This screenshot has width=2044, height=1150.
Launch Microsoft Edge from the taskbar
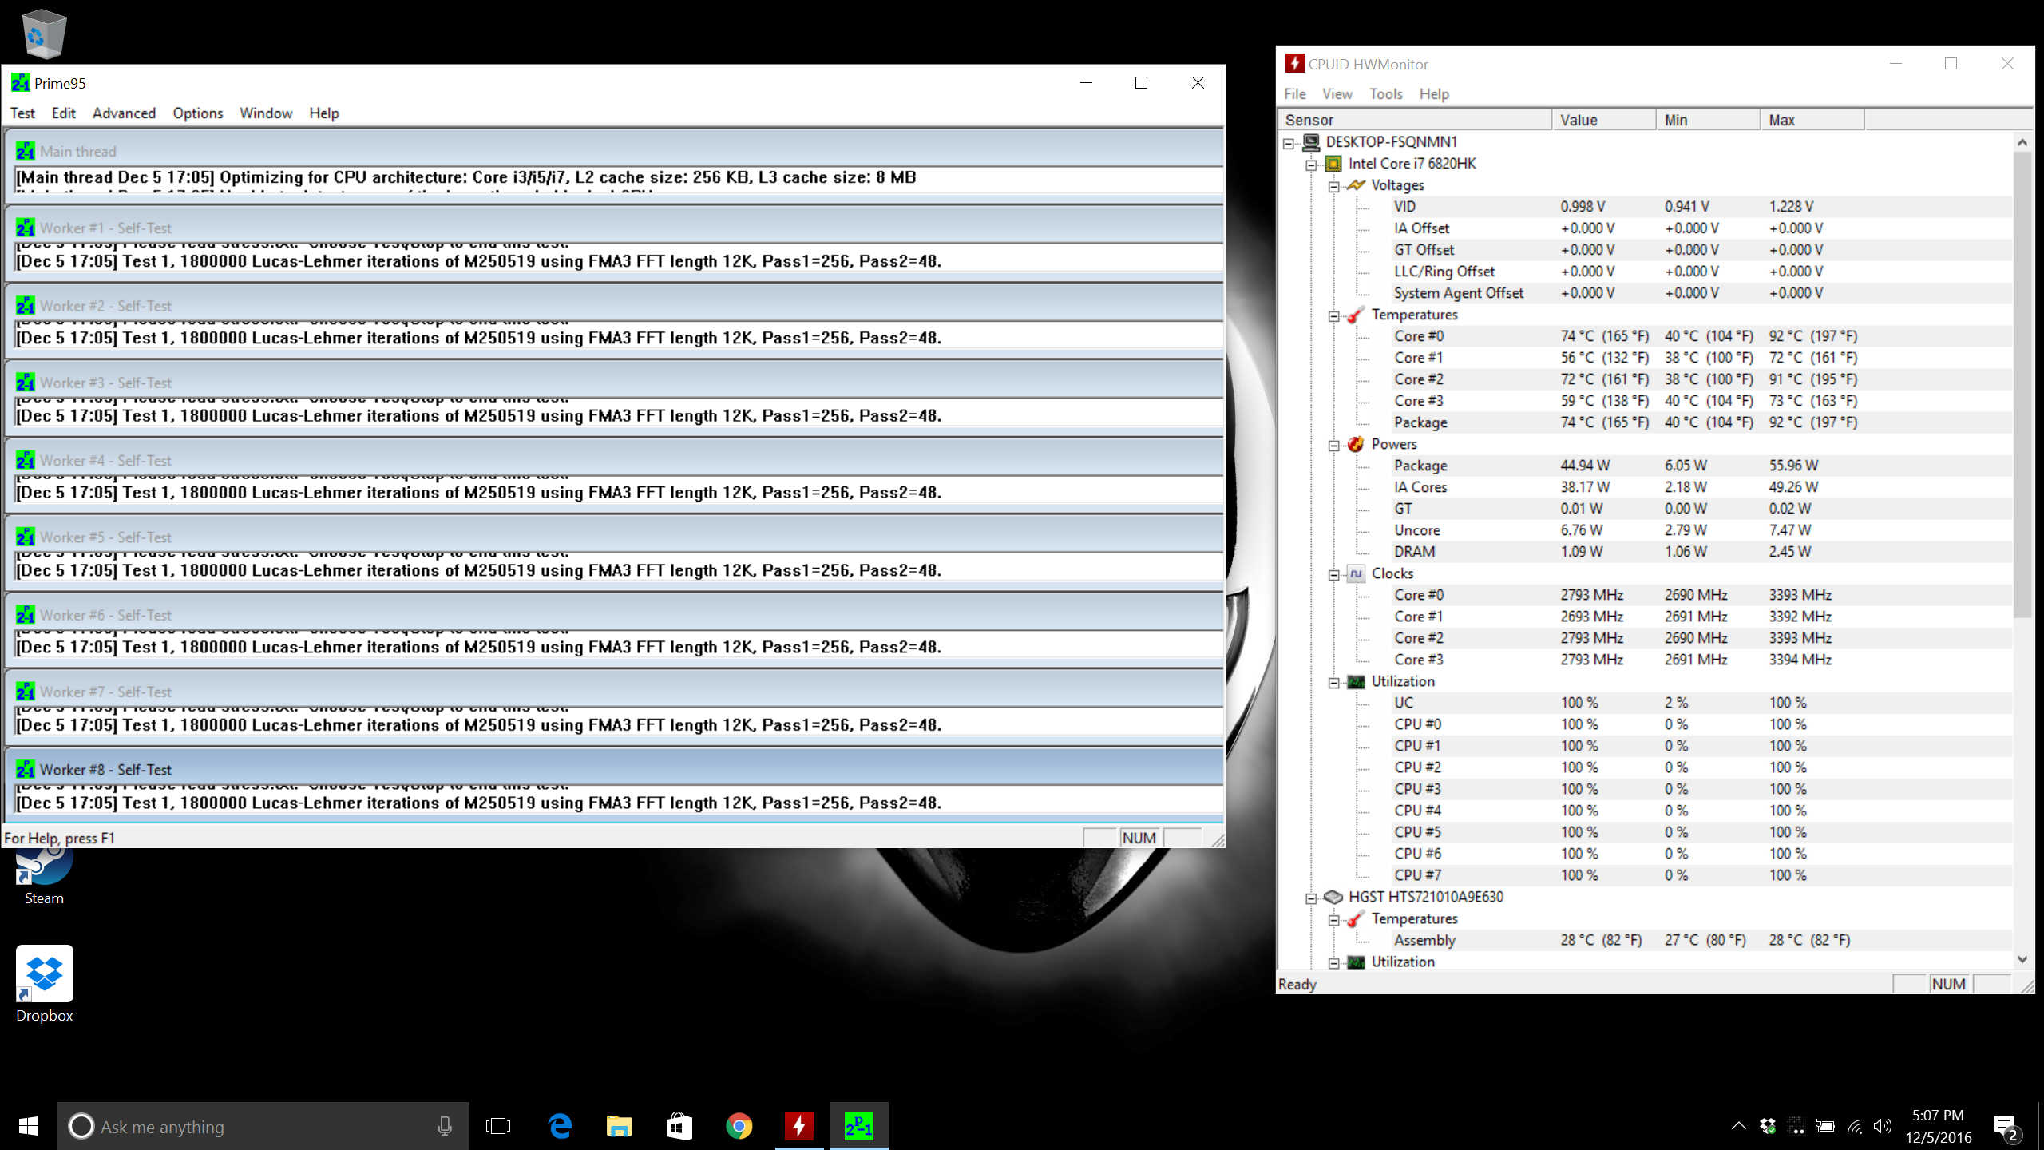tap(561, 1126)
